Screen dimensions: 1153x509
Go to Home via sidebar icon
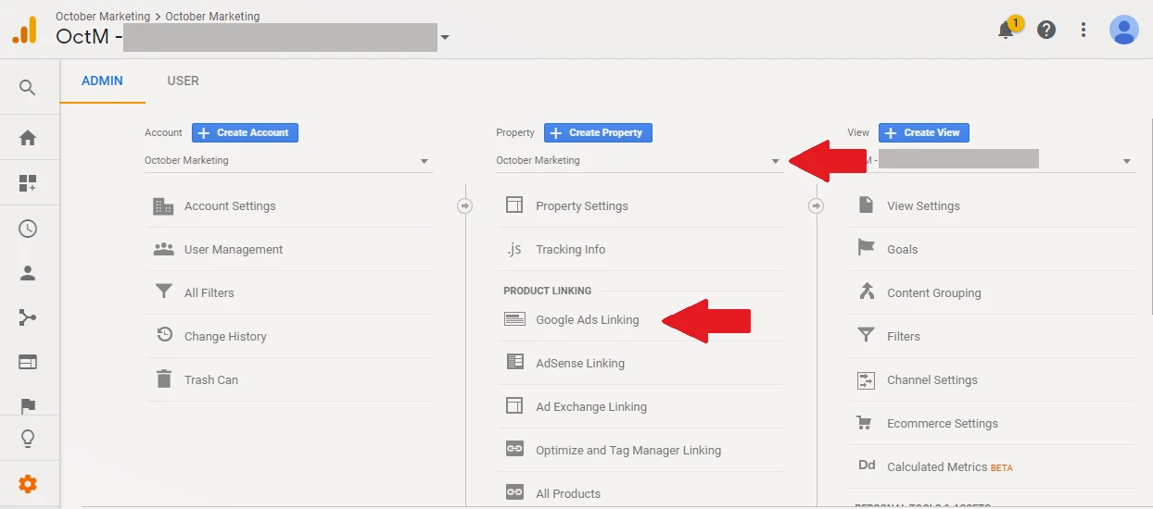[x=28, y=138]
